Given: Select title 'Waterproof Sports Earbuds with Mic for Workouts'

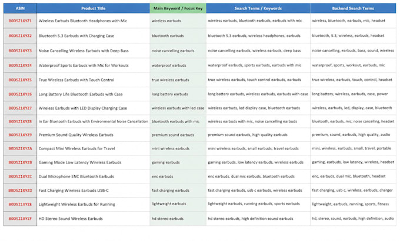Looking at the screenshot, I should [84, 65].
